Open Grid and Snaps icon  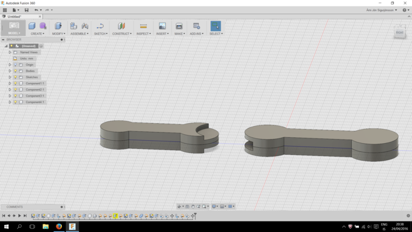point(222,207)
